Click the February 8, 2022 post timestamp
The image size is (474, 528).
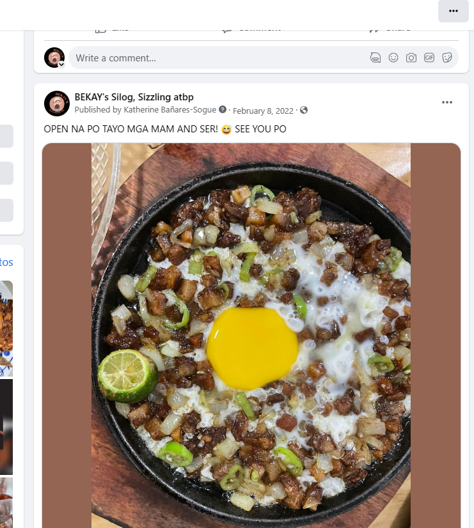pos(263,111)
